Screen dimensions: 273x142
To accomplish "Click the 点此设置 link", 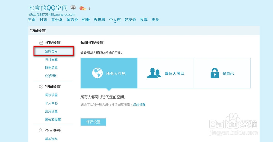I will pyautogui.click(x=139, y=104).
